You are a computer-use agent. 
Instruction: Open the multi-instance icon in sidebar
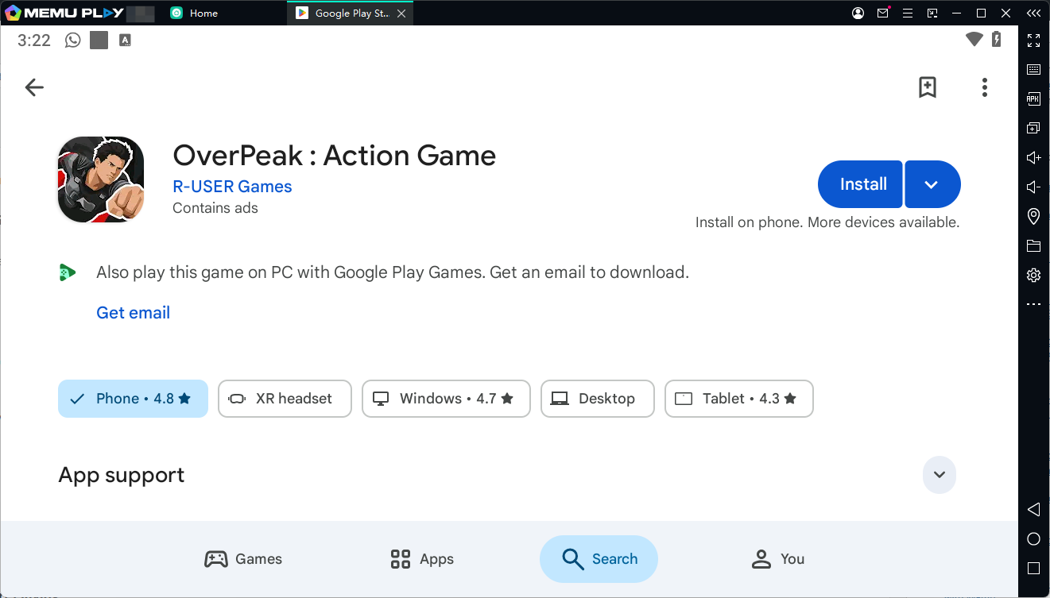(1033, 128)
